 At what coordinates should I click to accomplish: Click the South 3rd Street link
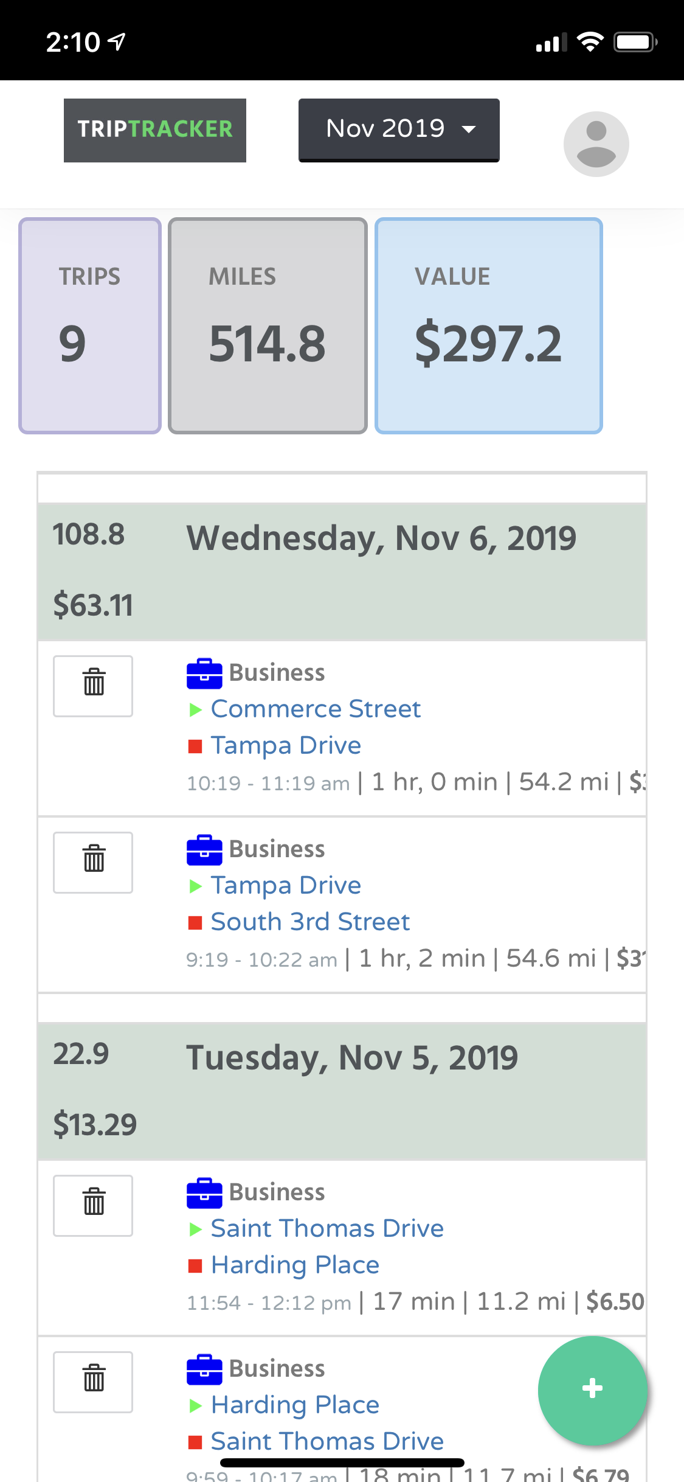tap(309, 921)
